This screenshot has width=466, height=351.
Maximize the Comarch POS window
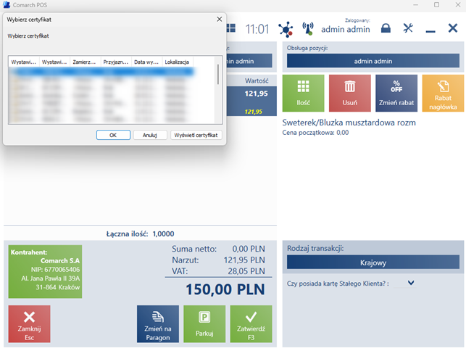coord(436,5)
